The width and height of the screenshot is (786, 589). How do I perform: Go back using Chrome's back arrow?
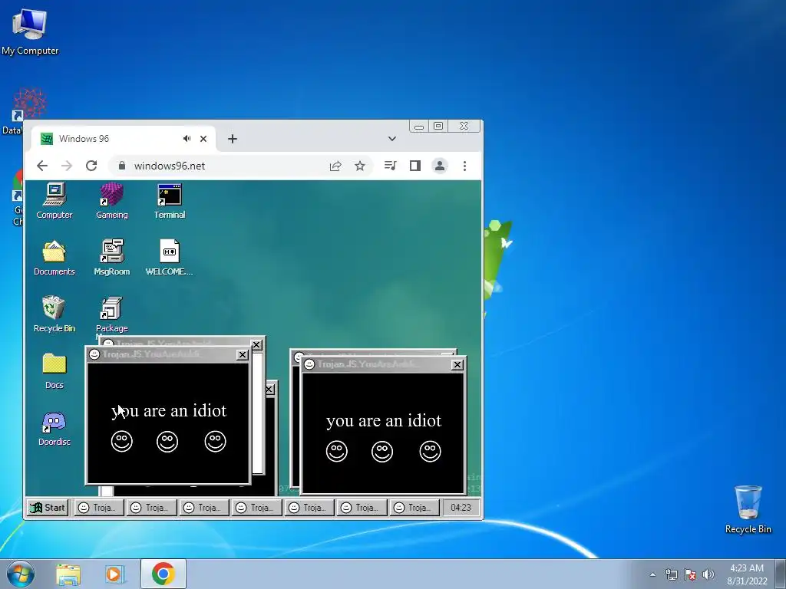click(42, 166)
